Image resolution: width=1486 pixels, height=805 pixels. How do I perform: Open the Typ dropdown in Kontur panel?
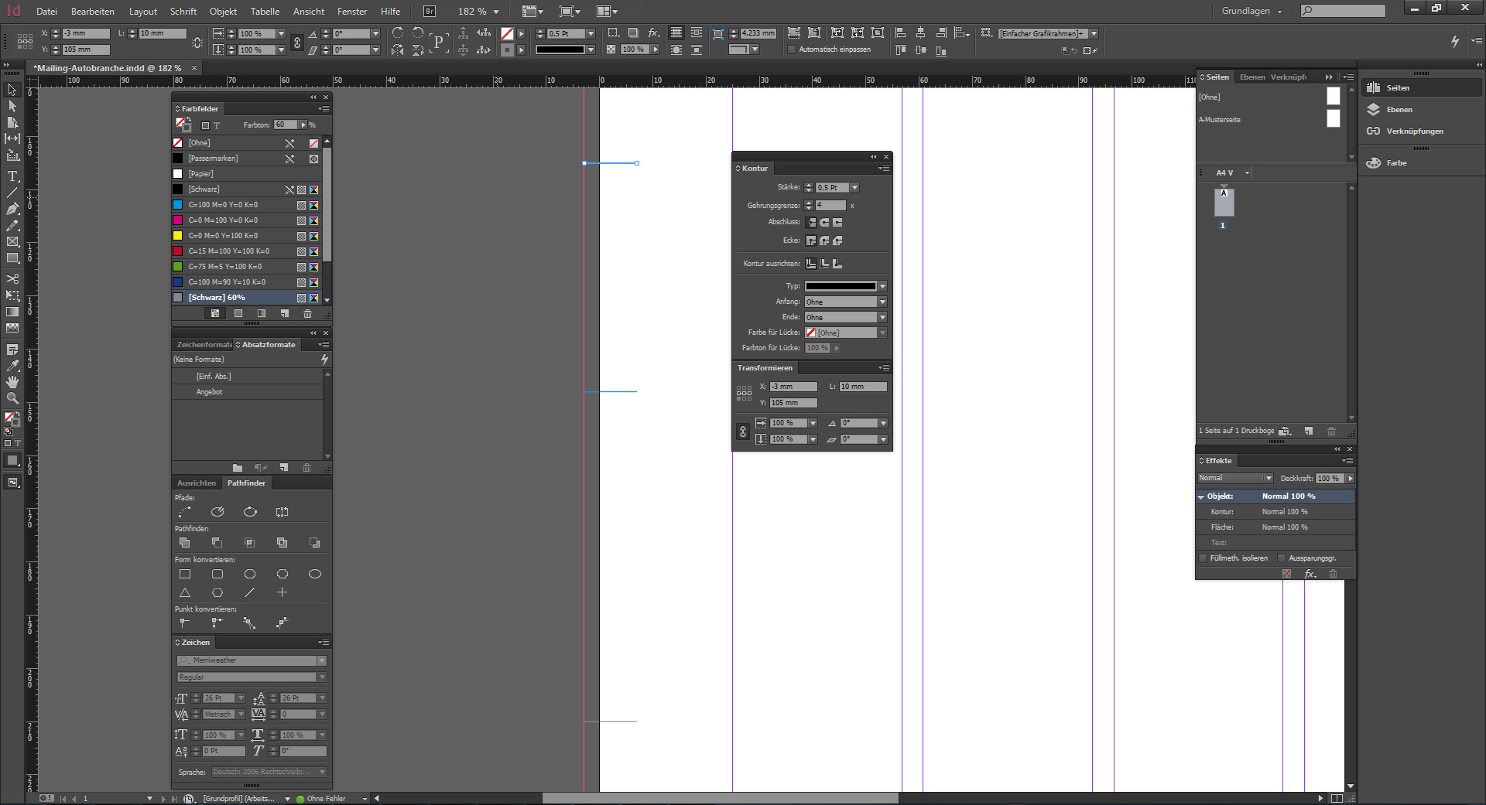(882, 286)
